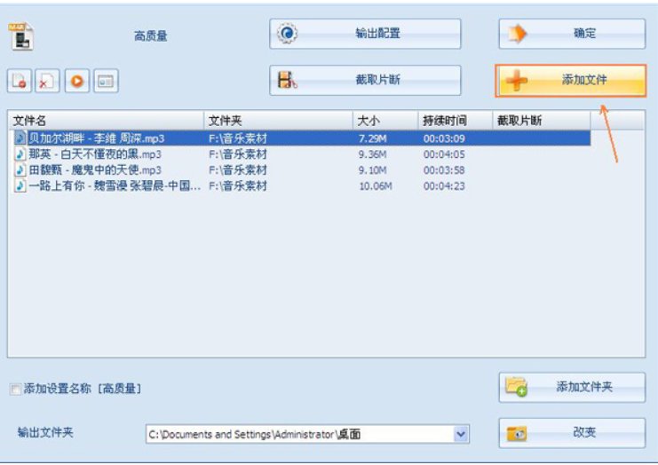Viewport: 658px width, 465px height.
Task: Click the media info toolbar icon
Action: click(106, 81)
